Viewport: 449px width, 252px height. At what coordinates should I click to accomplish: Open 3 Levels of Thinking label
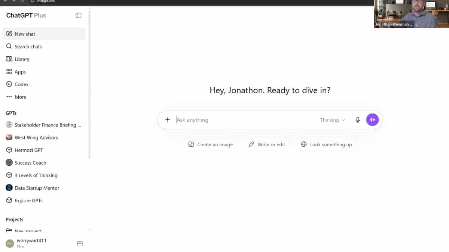tap(36, 175)
